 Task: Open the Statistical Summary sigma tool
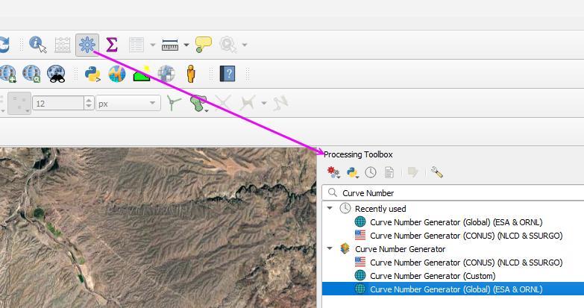click(x=112, y=45)
